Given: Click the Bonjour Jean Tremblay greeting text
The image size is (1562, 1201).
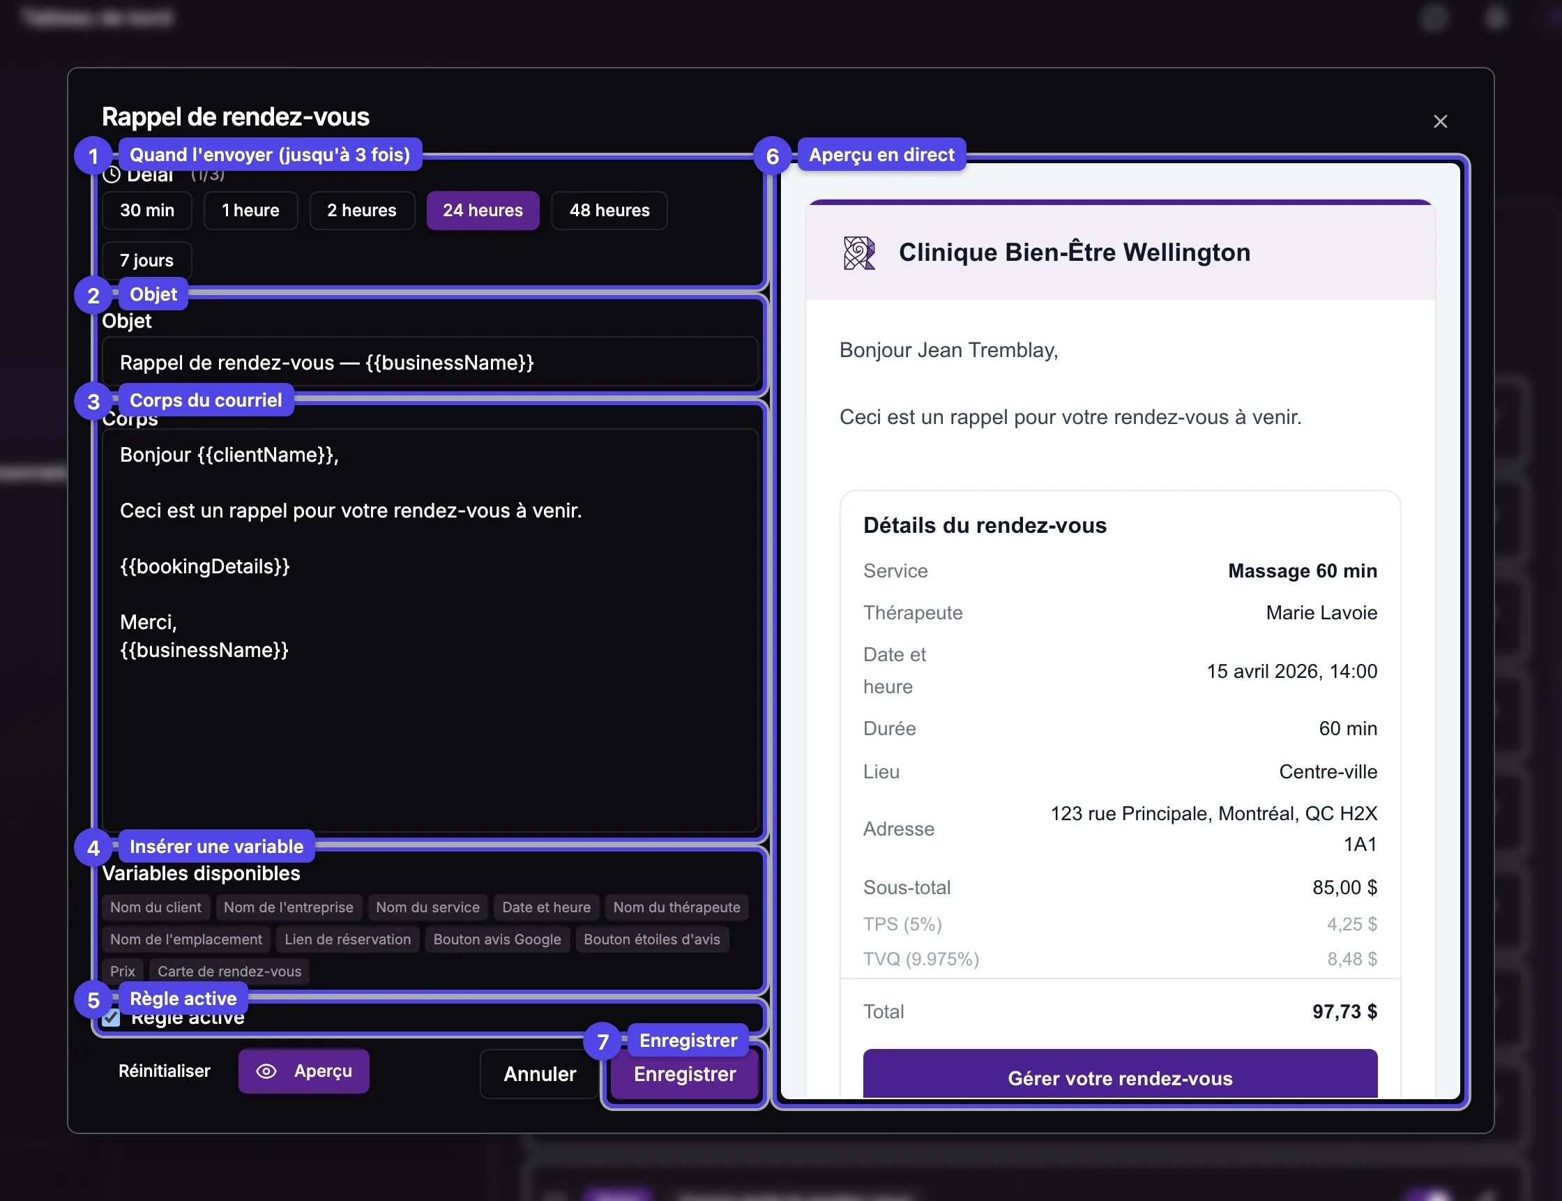Looking at the screenshot, I should coord(948,350).
